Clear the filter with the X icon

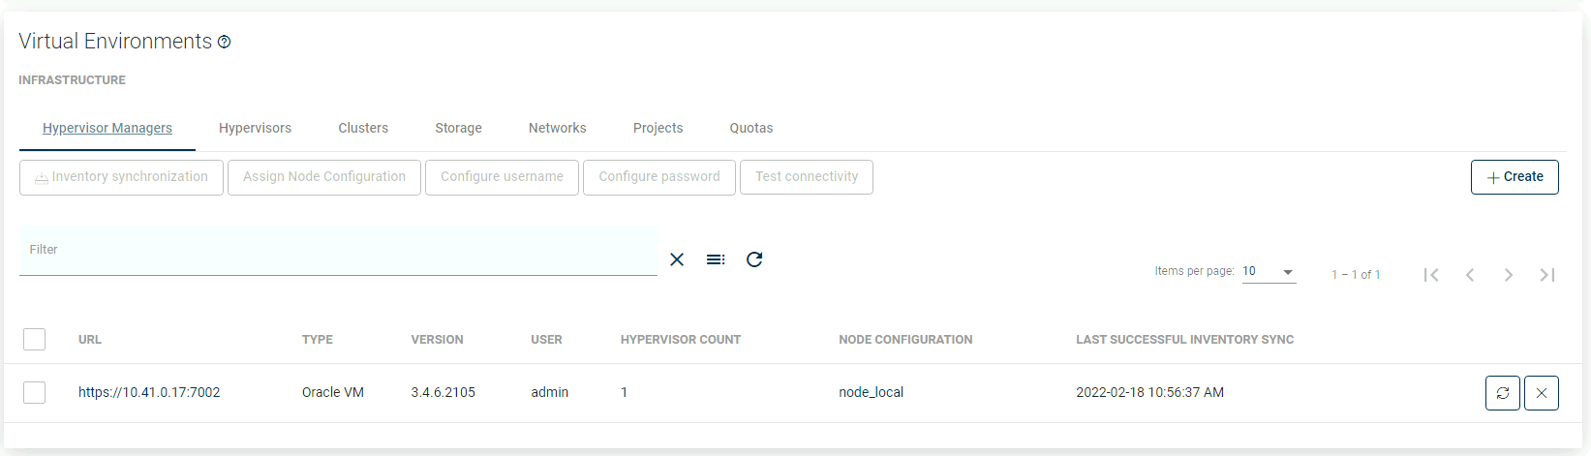[677, 259]
